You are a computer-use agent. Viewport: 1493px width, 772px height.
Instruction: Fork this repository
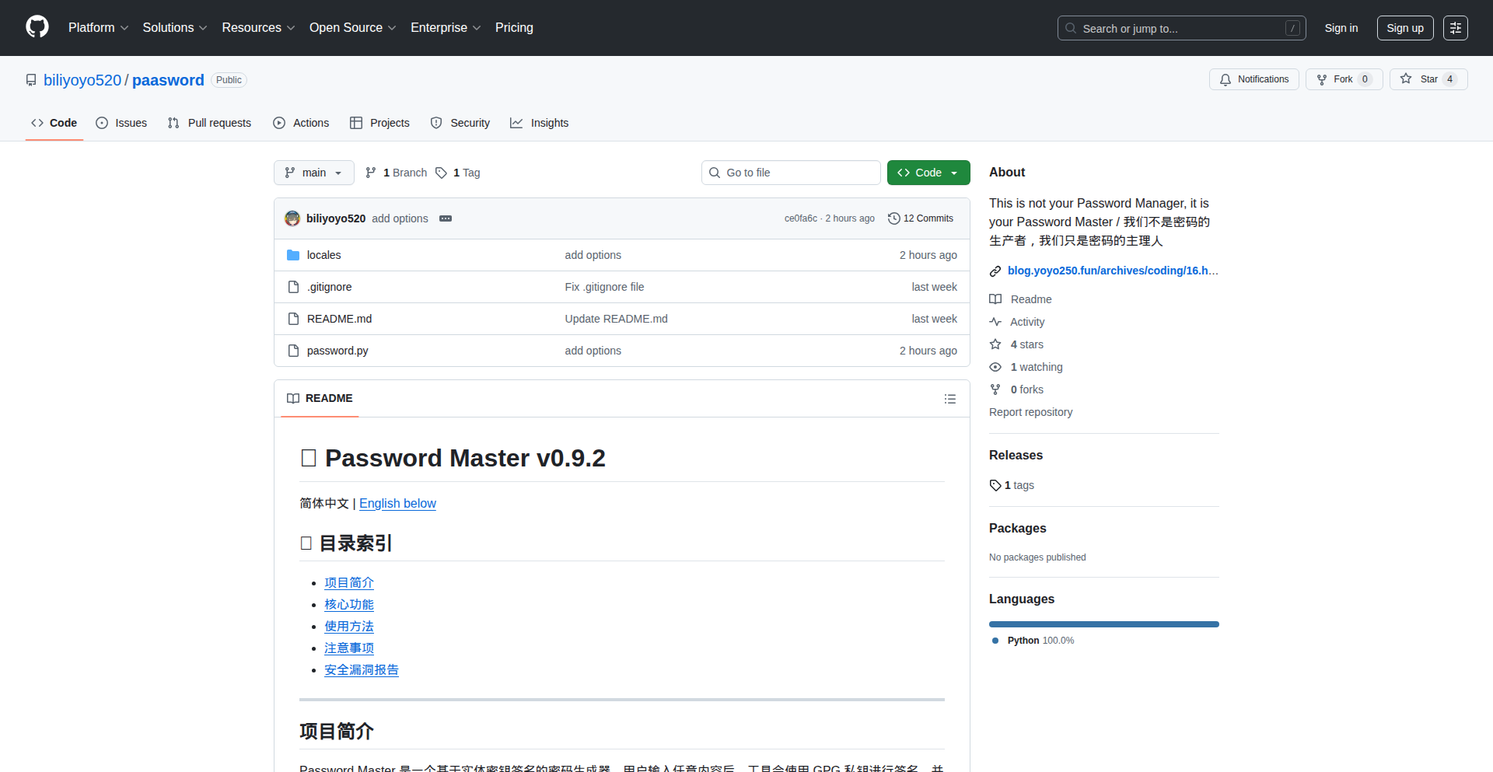tap(1344, 79)
